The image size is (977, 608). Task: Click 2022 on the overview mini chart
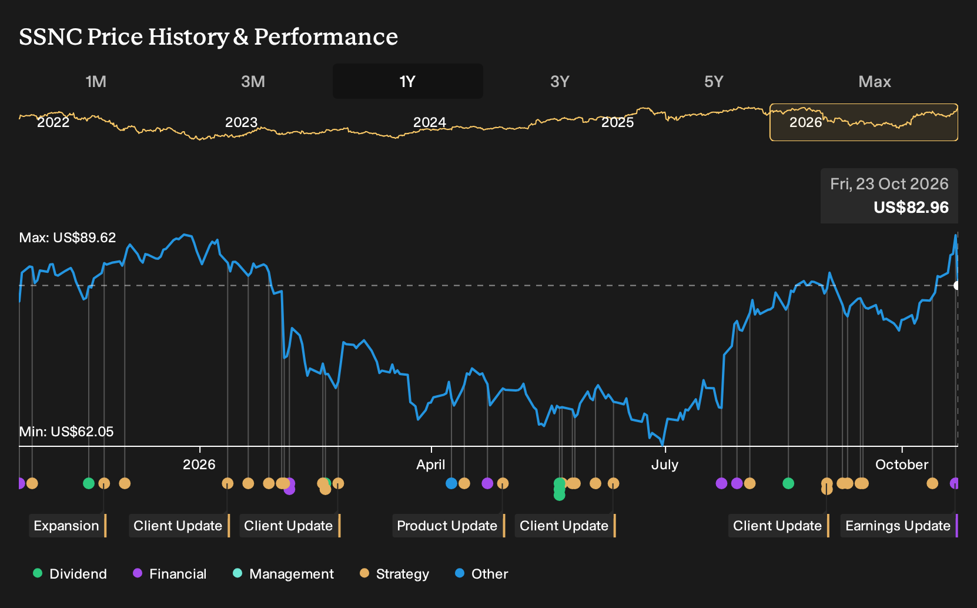pos(53,122)
